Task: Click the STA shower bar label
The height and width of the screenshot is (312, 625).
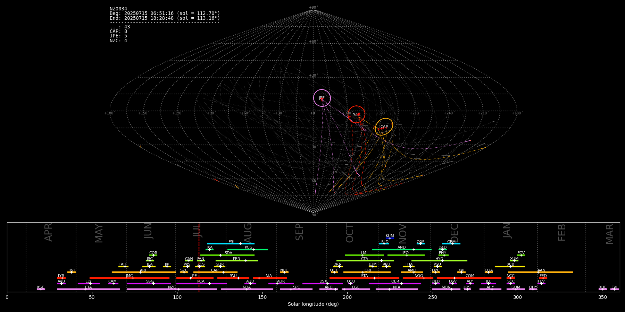Action: (x=365, y=276)
